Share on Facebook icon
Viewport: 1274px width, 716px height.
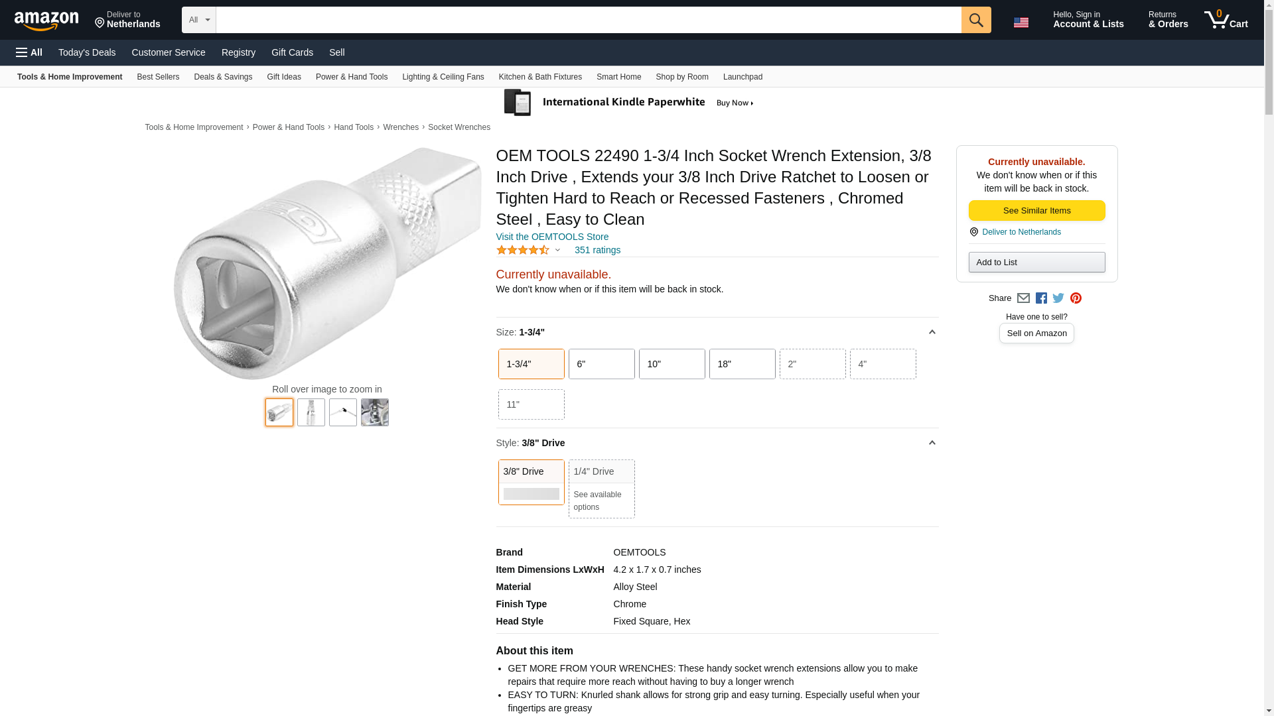point(1041,298)
